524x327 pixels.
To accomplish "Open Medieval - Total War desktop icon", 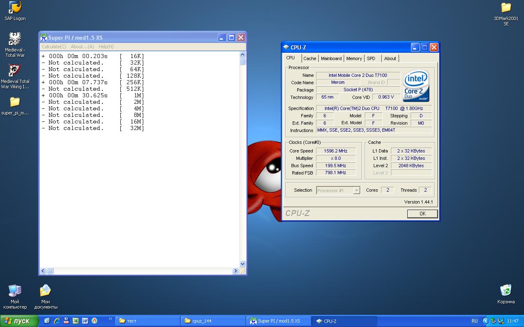I will pyautogui.click(x=15, y=45).
